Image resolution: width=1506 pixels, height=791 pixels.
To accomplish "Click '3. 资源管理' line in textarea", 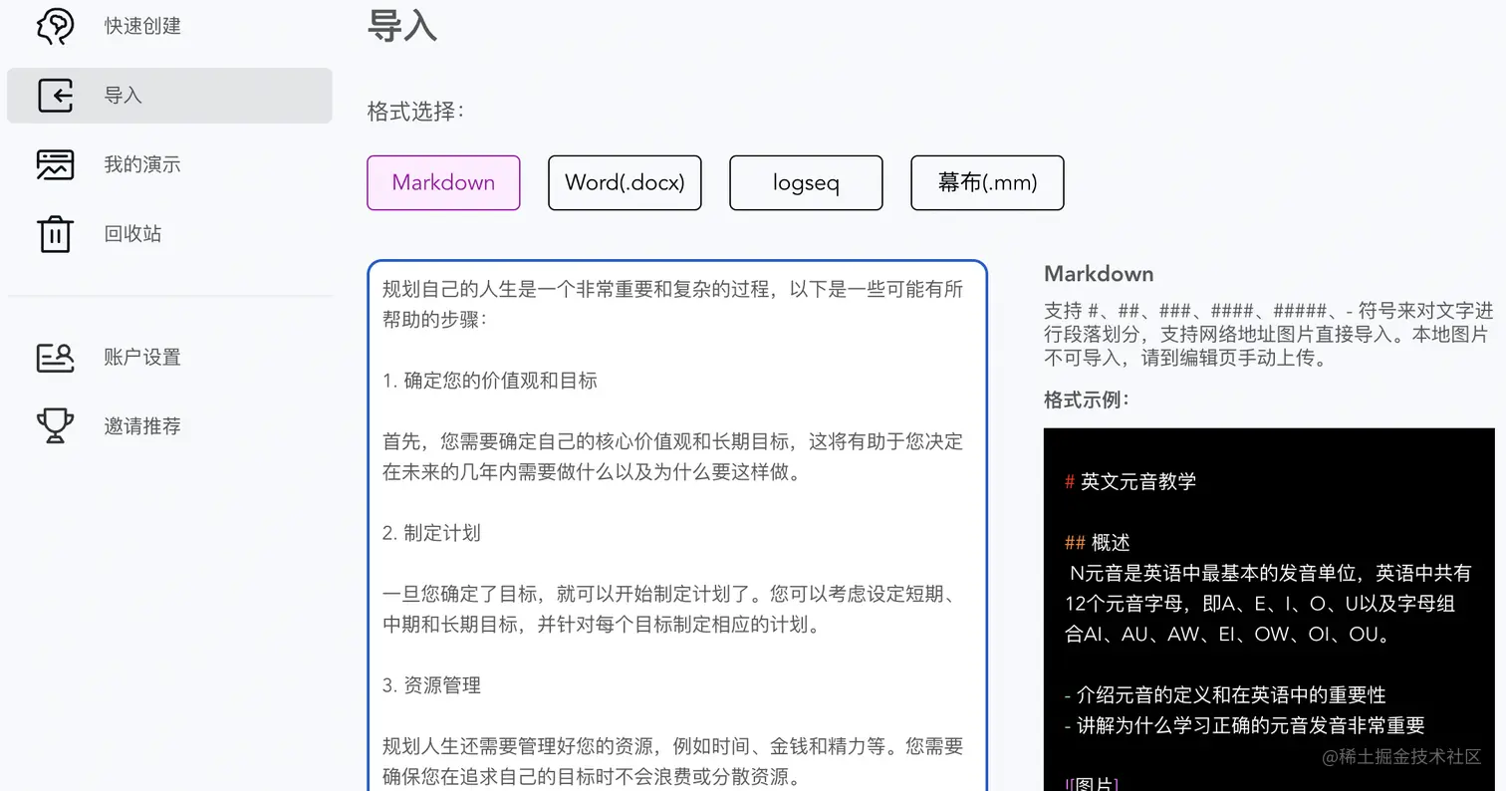I will (x=431, y=685).
